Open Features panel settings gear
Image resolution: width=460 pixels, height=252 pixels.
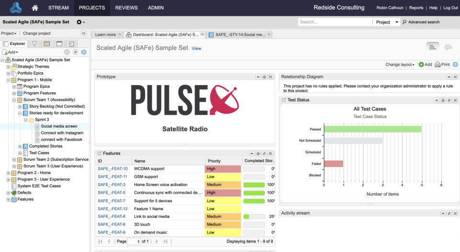(258, 153)
